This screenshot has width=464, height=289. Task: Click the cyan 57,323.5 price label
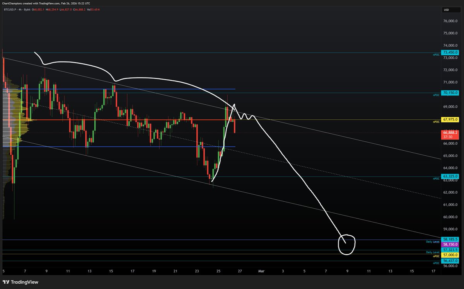pos(450,250)
